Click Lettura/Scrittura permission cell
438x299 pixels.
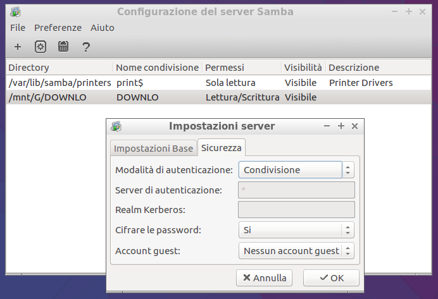(242, 97)
